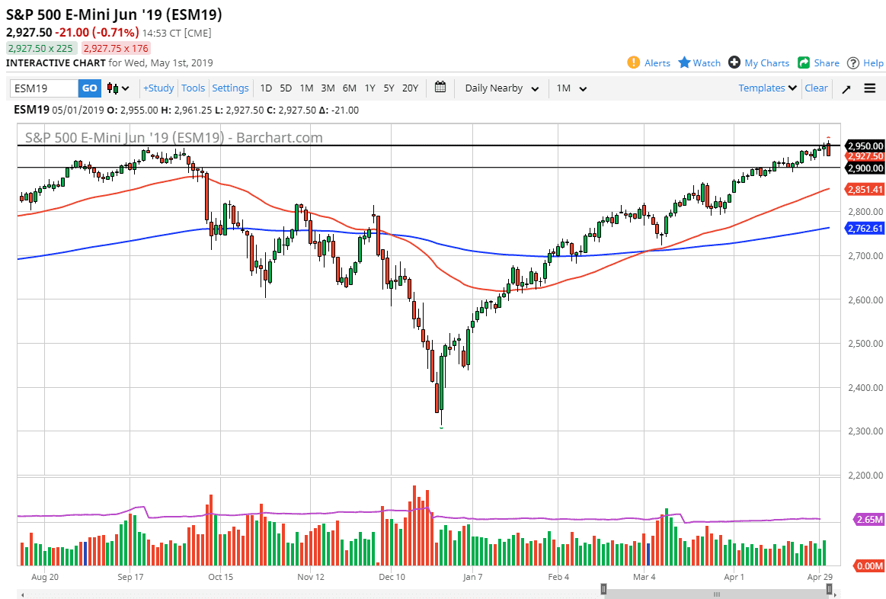886x599 pixels.
Task: Open the hamburger menu on the chart toolbar
Action: coord(869,88)
